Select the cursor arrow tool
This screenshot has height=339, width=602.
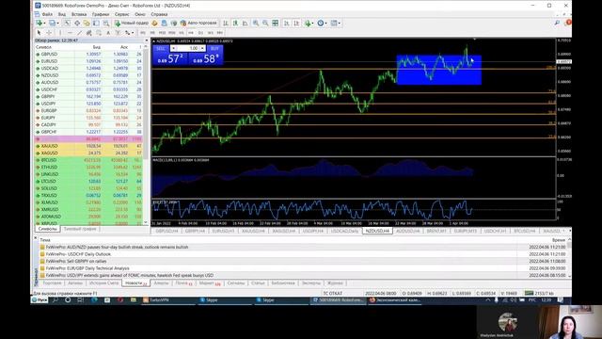coord(39,33)
